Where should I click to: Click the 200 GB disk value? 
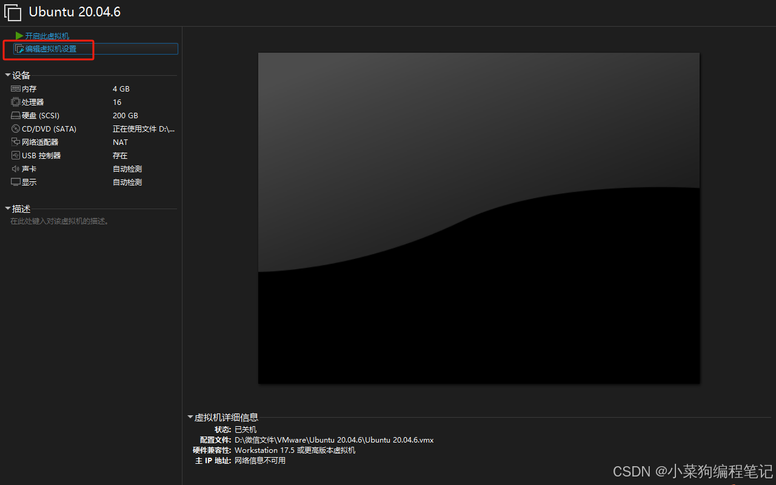click(x=125, y=115)
